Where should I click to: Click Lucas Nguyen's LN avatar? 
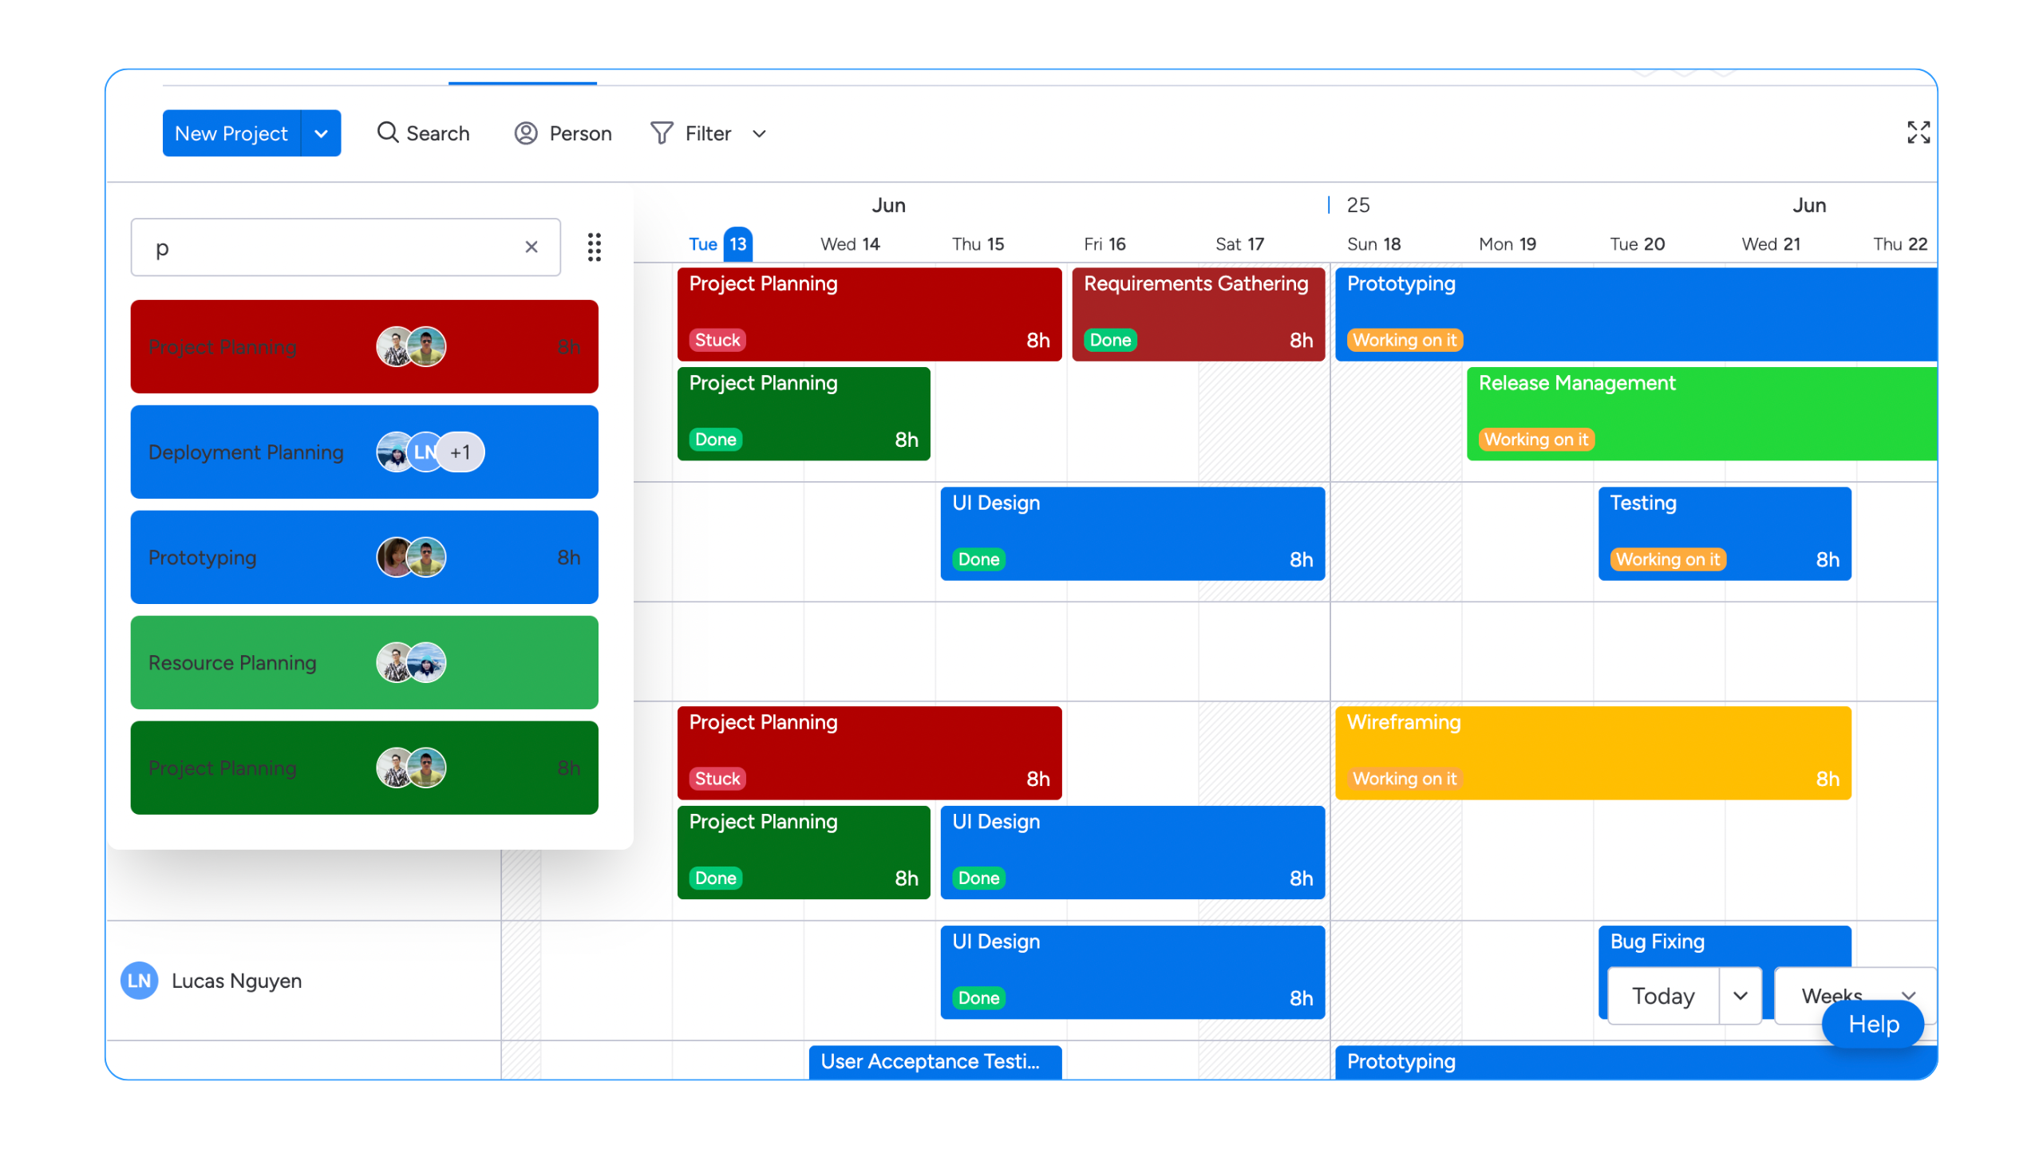point(140,981)
